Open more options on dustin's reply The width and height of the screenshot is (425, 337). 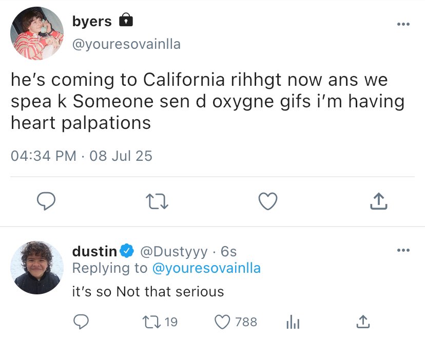click(x=403, y=250)
